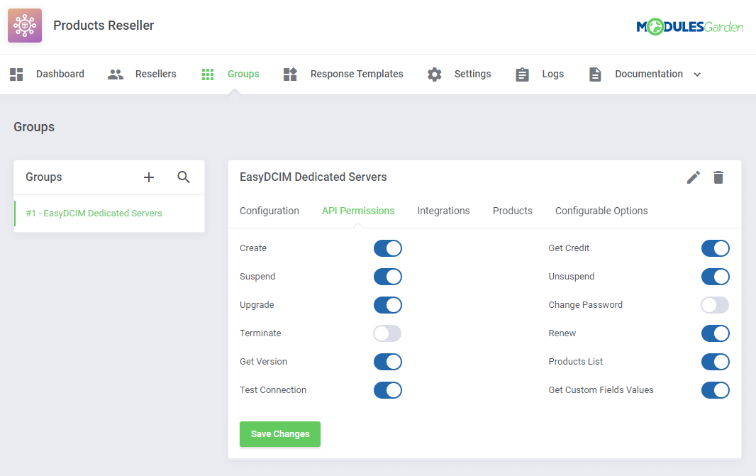The height and width of the screenshot is (476, 756).
Task: Edit the group using the pencil icon
Action: click(x=693, y=177)
